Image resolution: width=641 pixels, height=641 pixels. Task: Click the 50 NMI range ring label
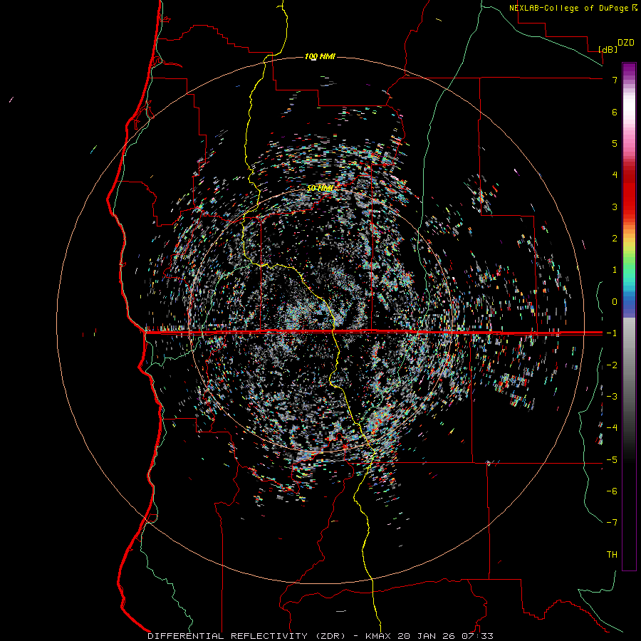pyautogui.click(x=320, y=188)
